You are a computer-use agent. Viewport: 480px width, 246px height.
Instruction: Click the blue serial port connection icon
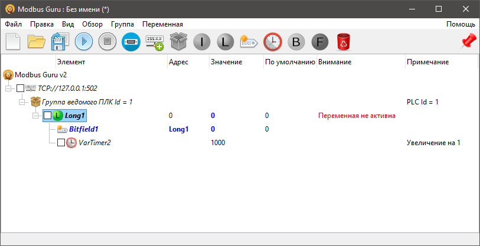[130, 42]
